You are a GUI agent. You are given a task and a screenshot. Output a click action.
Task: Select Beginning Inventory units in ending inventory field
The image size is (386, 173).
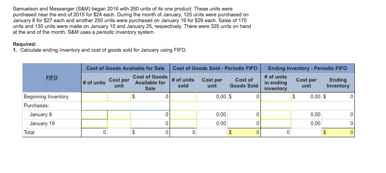(276, 96)
